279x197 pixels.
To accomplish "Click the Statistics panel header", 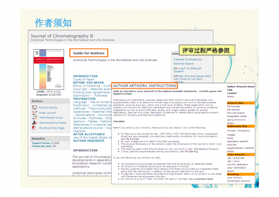I will click(x=50, y=138).
